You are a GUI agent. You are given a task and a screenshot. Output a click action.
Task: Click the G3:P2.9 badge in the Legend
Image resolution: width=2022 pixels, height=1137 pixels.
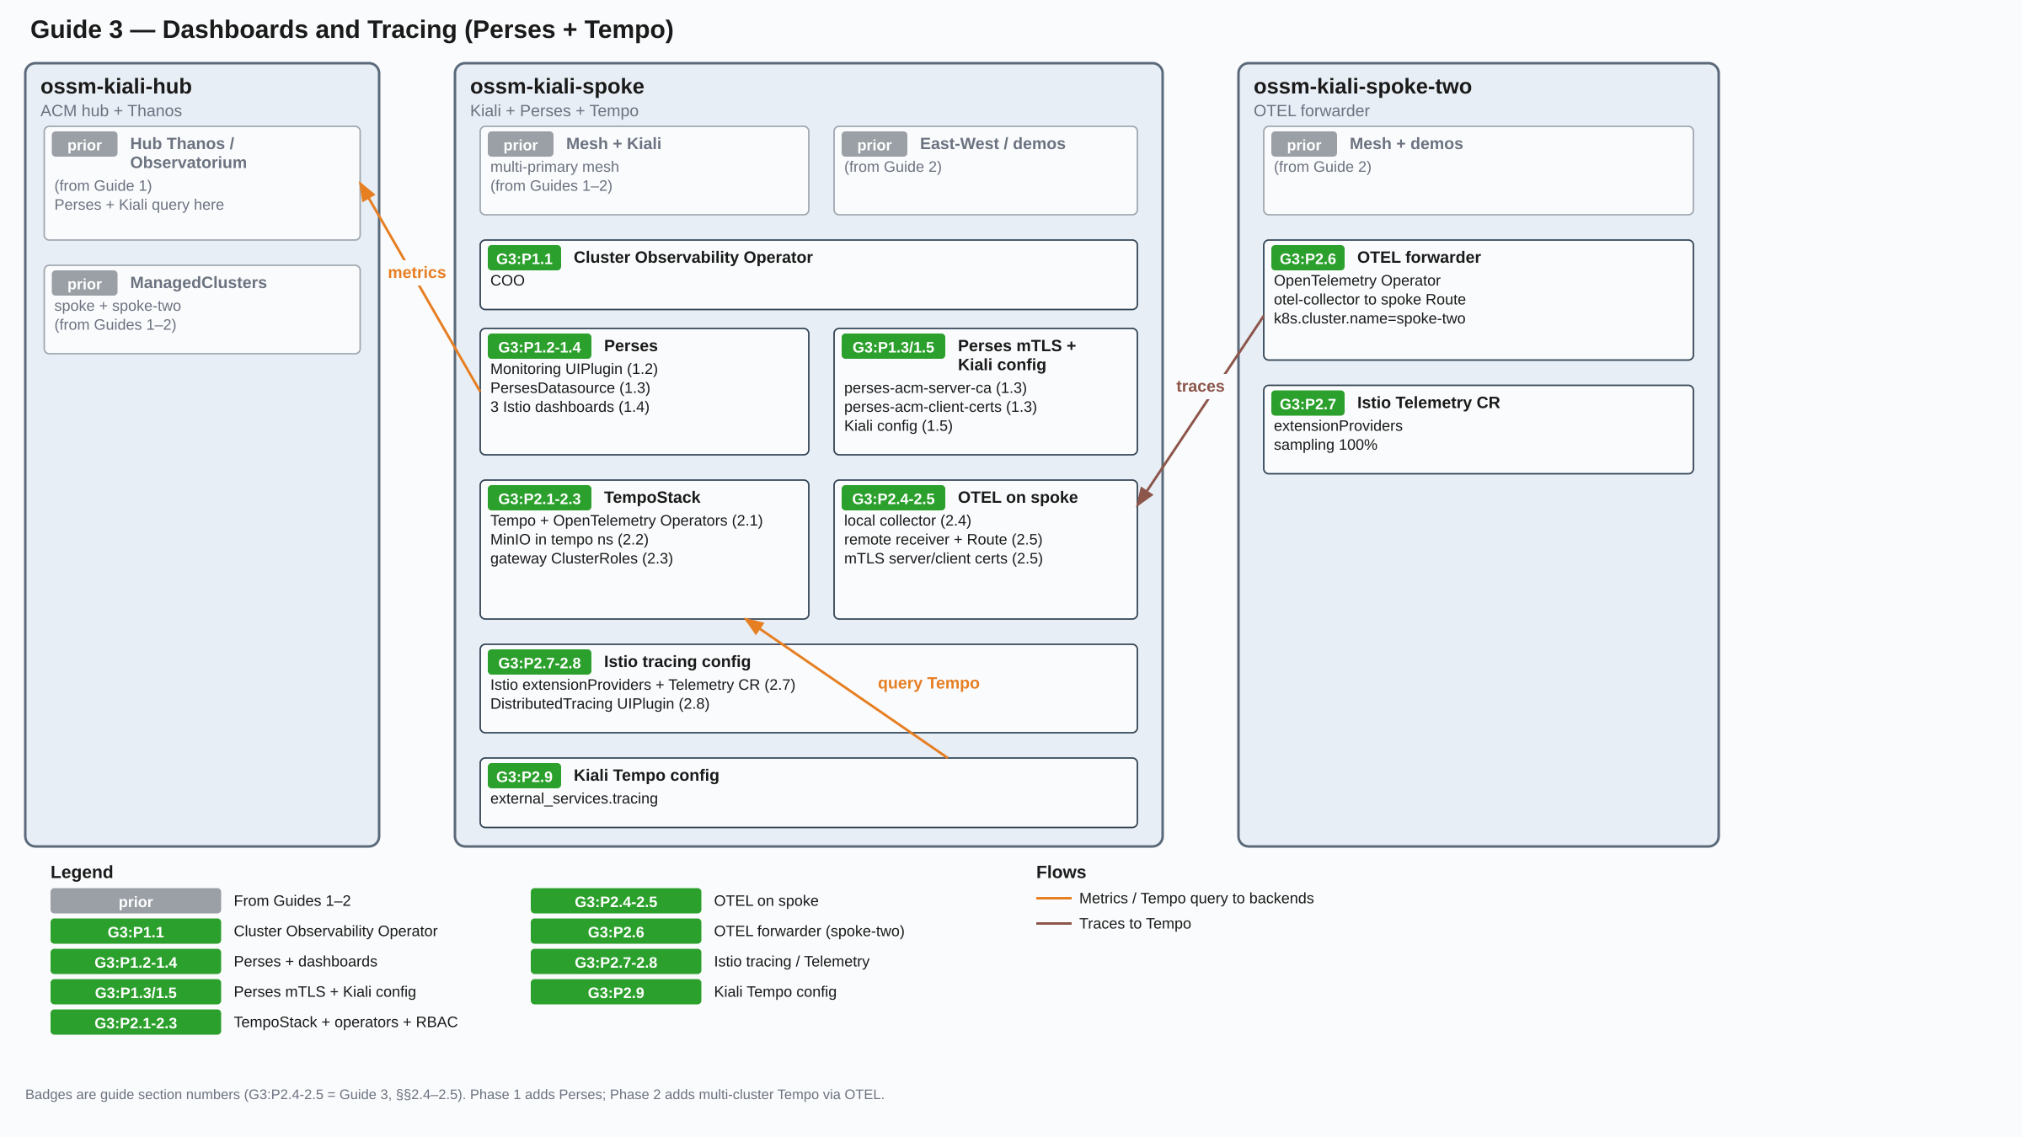[616, 992]
